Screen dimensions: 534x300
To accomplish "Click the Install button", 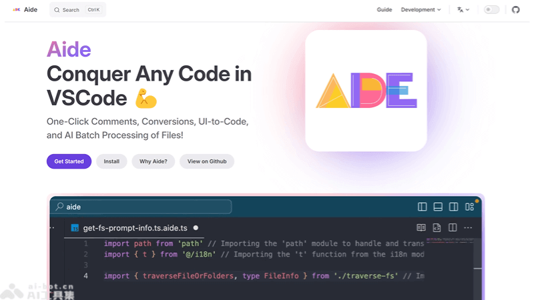I will [x=111, y=161].
